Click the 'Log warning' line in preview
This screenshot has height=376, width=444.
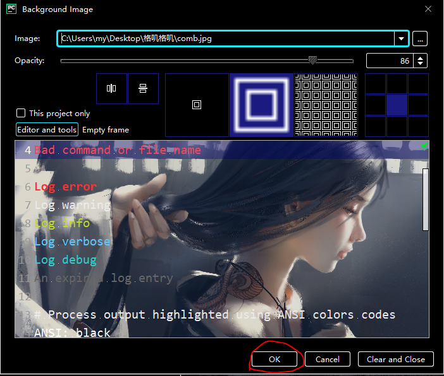pyautogui.click(x=72, y=205)
